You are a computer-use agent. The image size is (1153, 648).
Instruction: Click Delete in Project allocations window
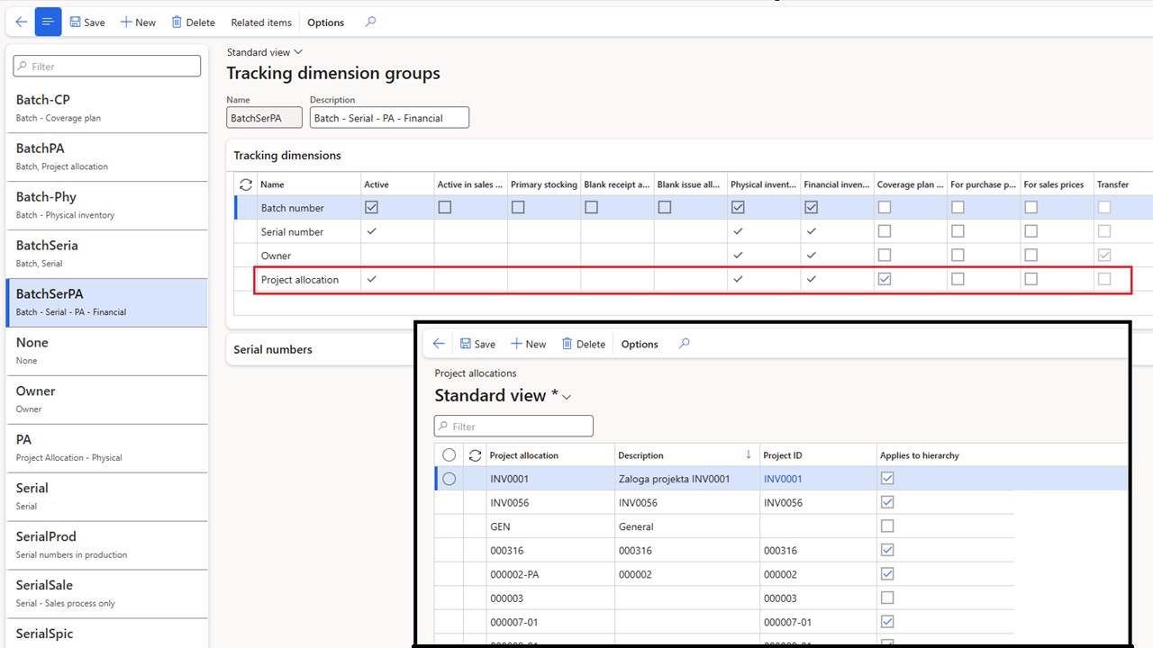[x=584, y=344]
